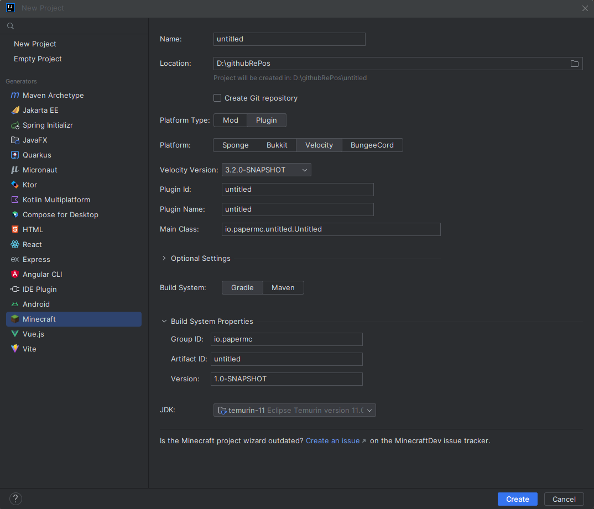Open the JDK selection dropdown
The height and width of the screenshot is (509, 594).
[294, 410]
